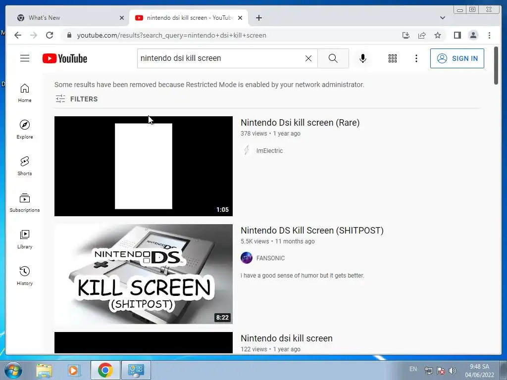Open History in the sidebar
507x380 pixels.
[x=25, y=276]
